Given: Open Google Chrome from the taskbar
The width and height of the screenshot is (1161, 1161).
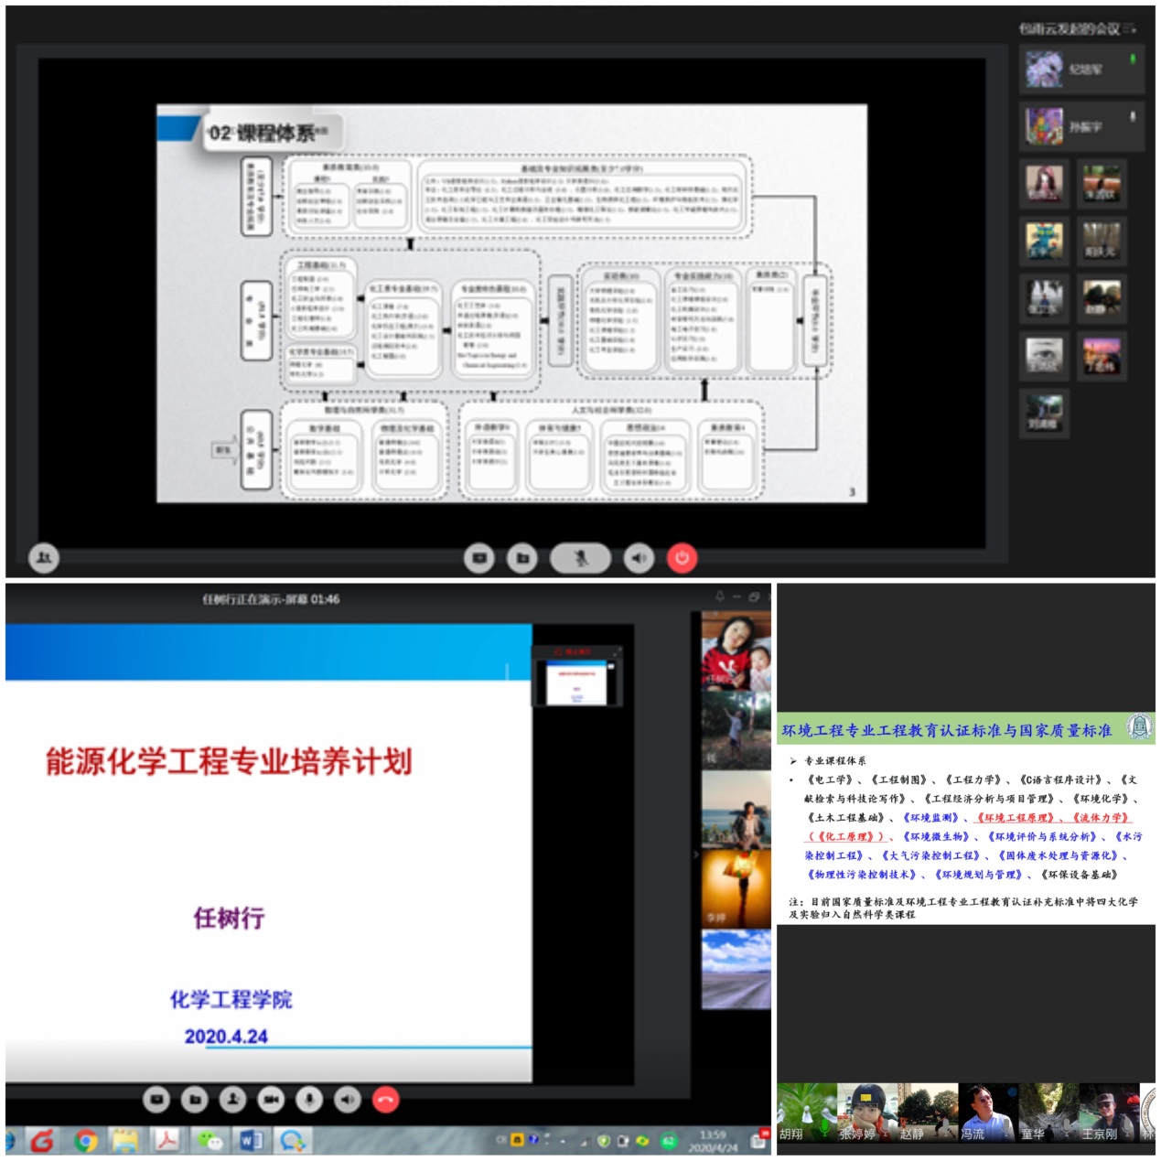Looking at the screenshot, I should [x=86, y=1141].
